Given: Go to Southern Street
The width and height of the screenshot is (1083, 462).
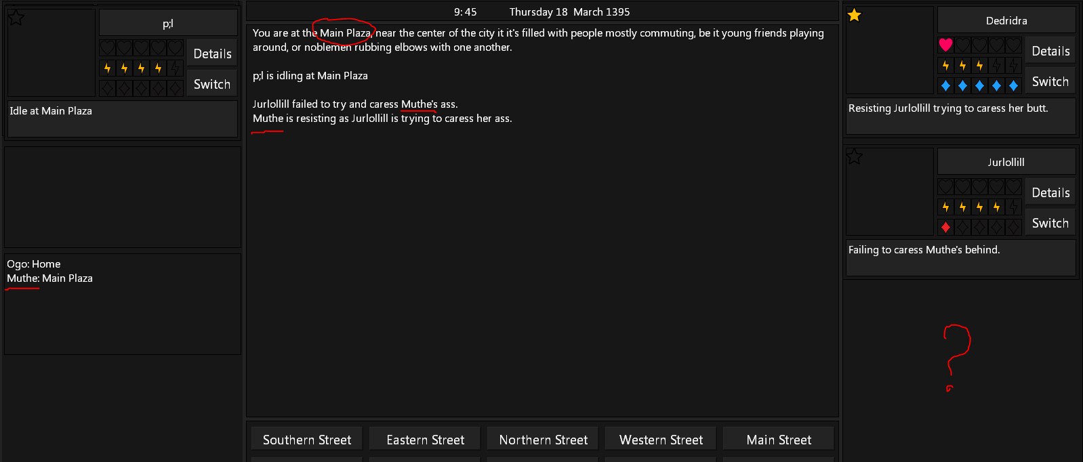Looking at the screenshot, I should pos(307,439).
